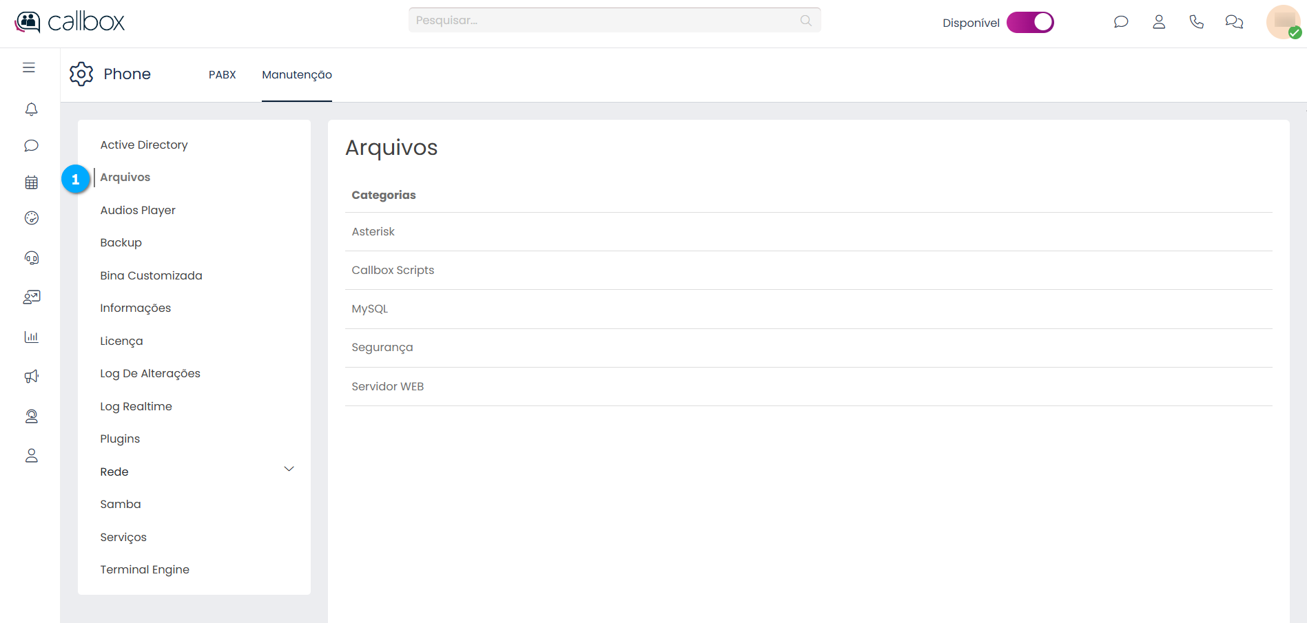Open the Callbox Scripts category
The width and height of the screenshot is (1307, 623).
393,271
